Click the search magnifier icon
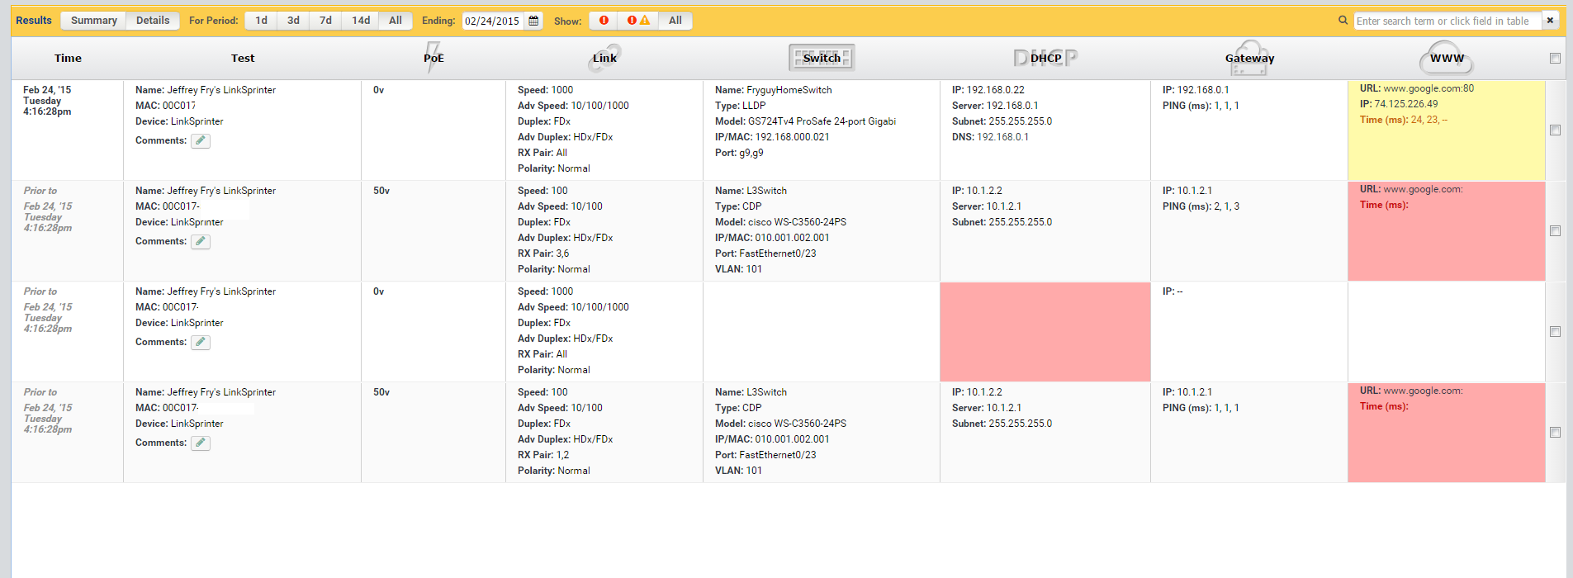The image size is (1573, 578). 1343,21
